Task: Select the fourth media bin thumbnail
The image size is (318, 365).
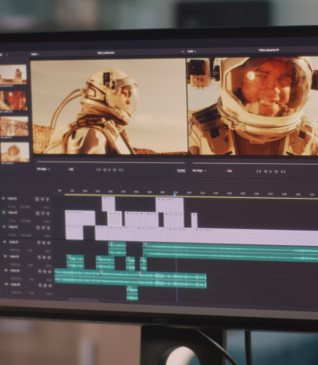Action: click(x=15, y=152)
